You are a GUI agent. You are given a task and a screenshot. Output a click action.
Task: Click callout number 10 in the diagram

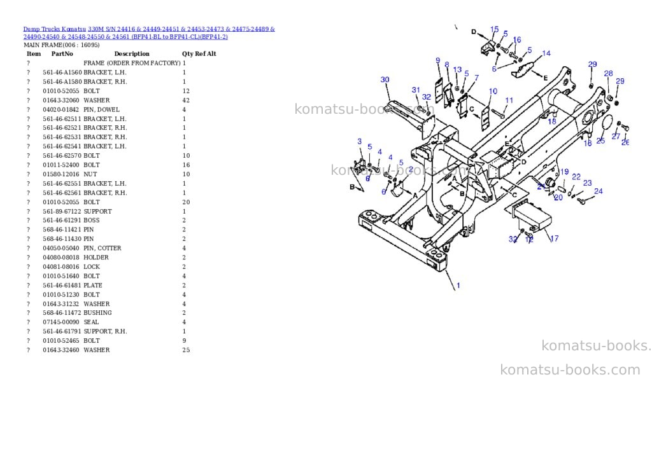(x=493, y=92)
